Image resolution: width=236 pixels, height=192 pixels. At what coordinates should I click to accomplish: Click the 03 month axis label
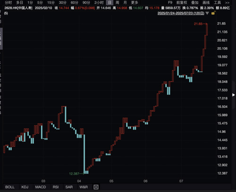[x=43, y=181]
